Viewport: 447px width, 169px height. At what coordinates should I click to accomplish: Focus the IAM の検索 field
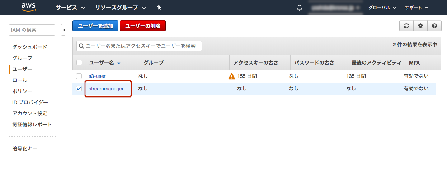(x=32, y=30)
